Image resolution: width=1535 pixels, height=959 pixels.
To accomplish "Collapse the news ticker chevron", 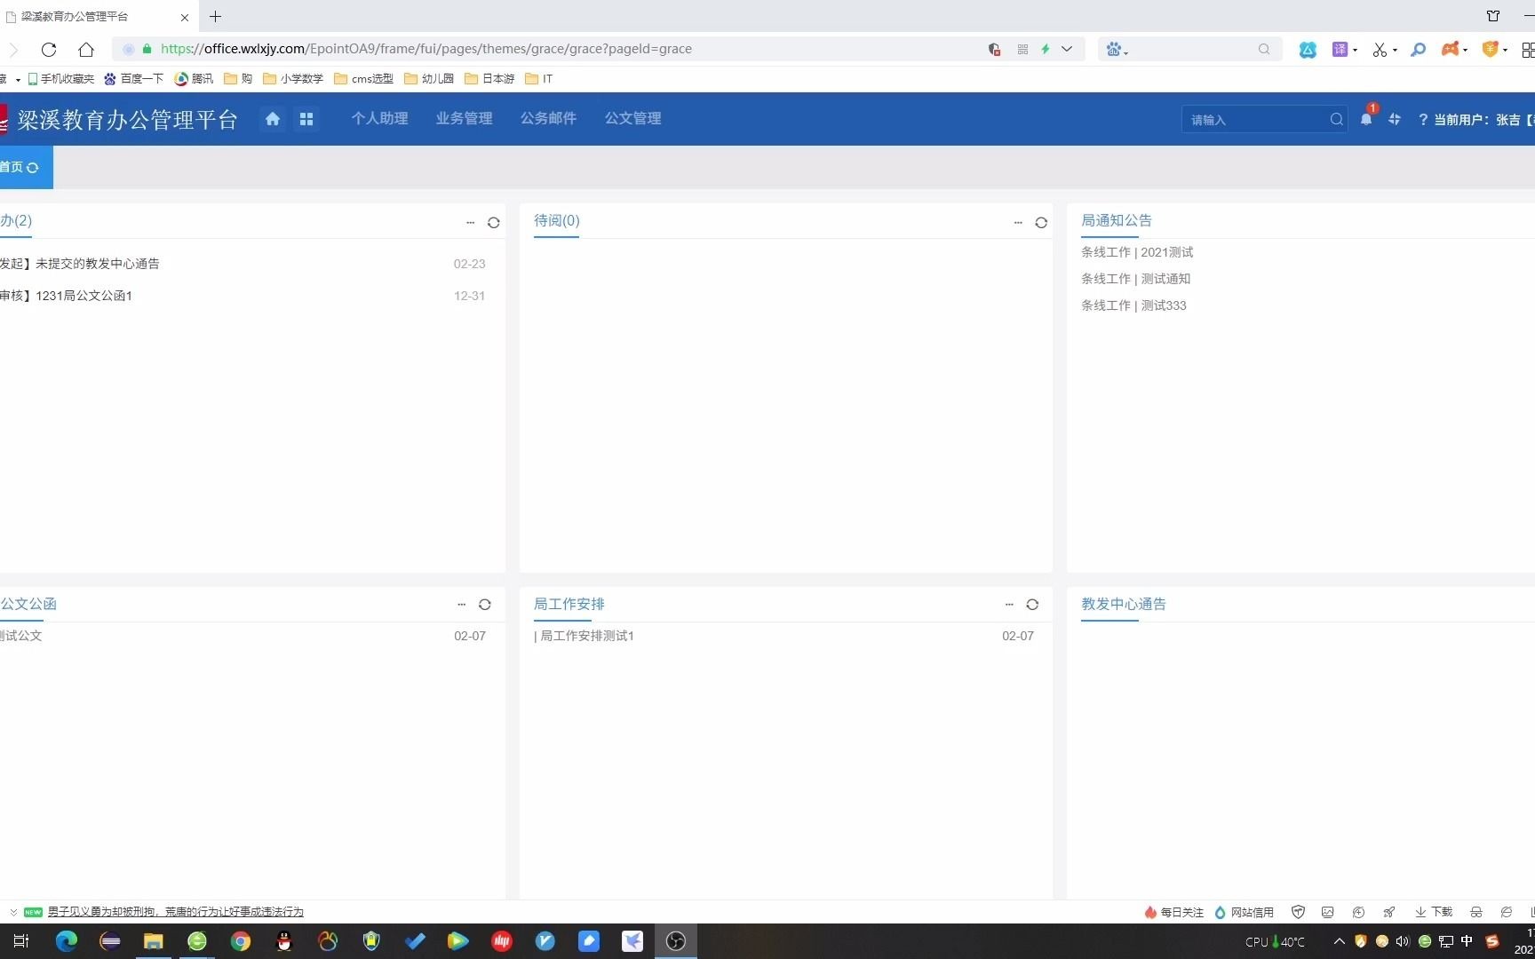I will click(x=13, y=912).
